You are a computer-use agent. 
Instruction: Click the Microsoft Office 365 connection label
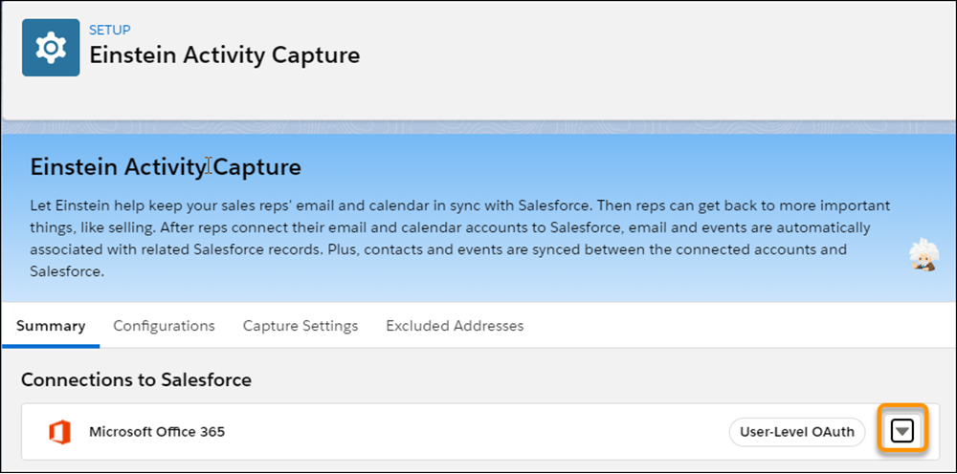(x=157, y=432)
